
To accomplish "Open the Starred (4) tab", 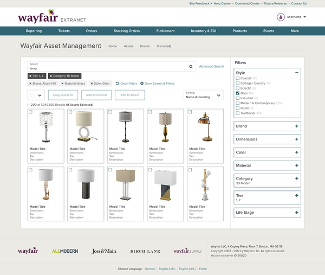I will (164, 46).
